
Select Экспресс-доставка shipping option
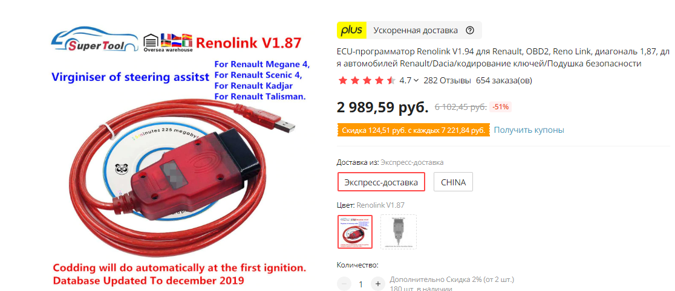[381, 182]
